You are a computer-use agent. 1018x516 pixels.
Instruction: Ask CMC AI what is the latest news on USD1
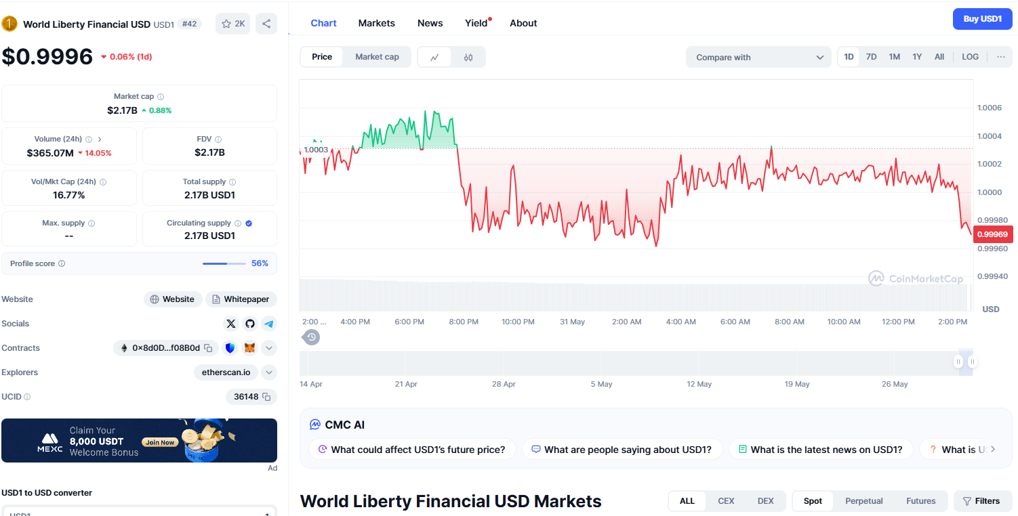click(x=821, y=449)
